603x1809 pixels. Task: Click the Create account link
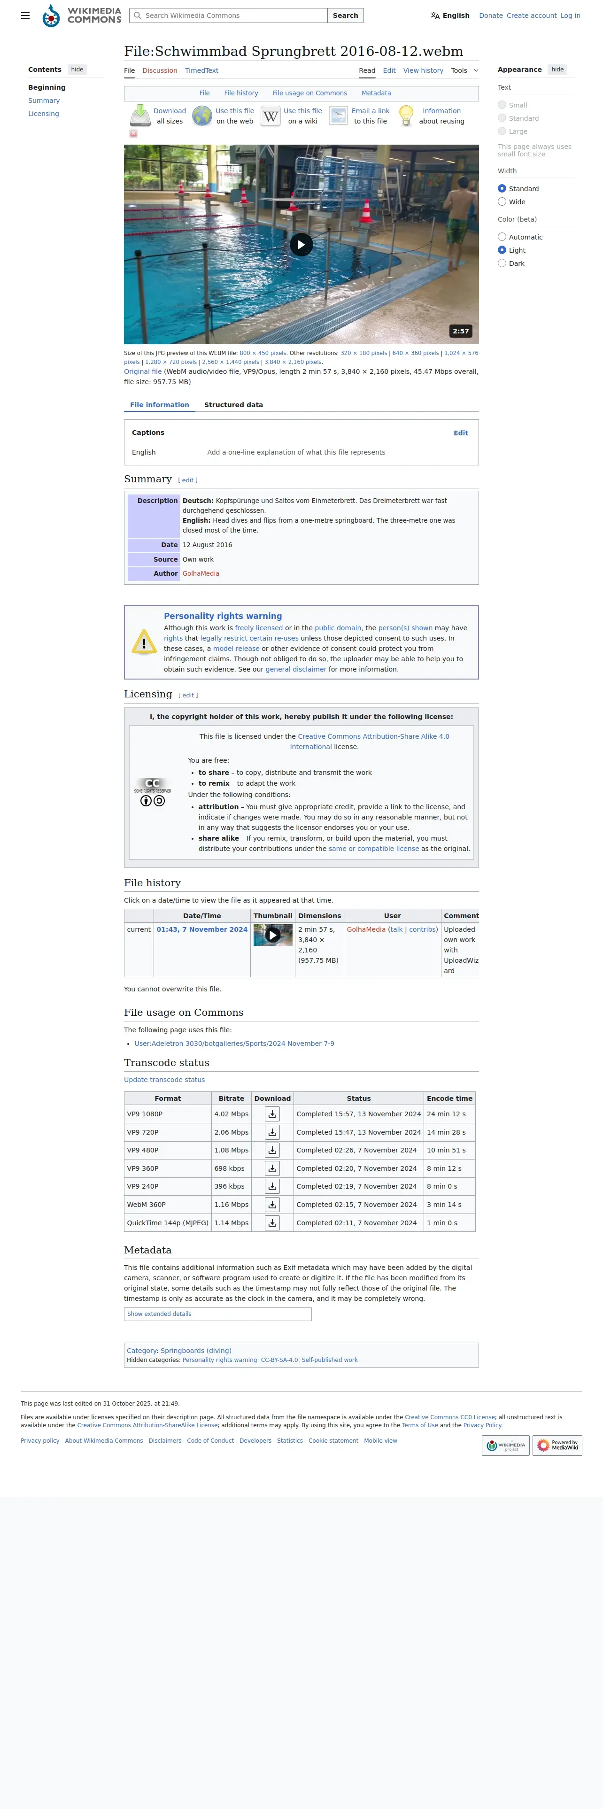point(532,15)
